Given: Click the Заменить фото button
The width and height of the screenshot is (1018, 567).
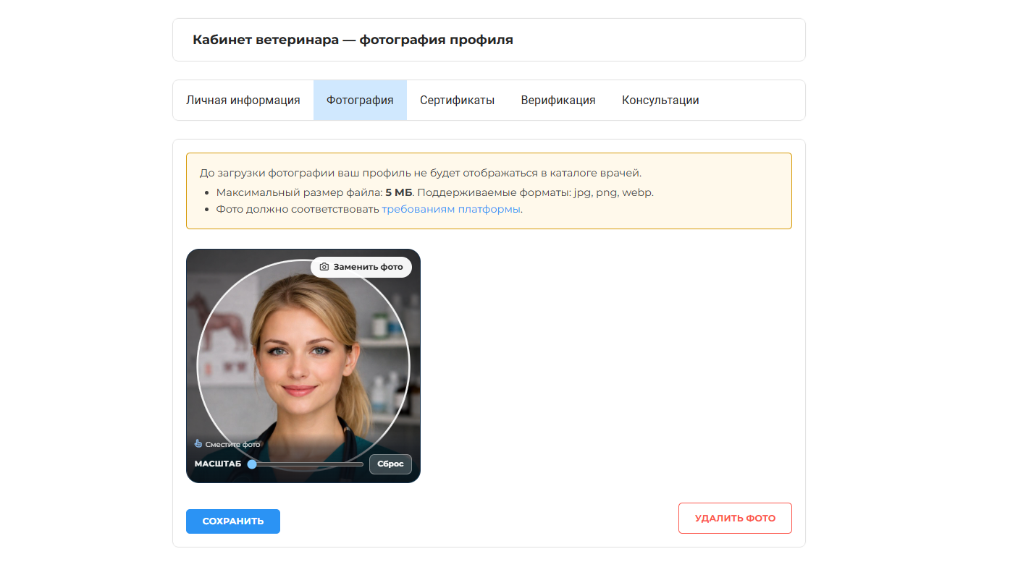Looking at the screenshot, I should pyautogui.click(x=361, y=267).
